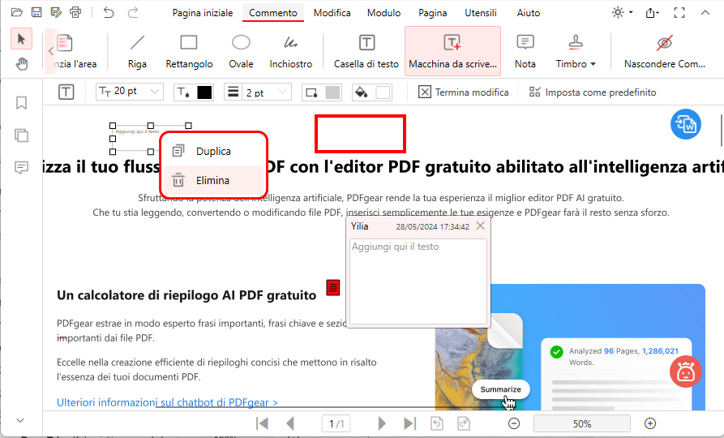Open the Pagina iniziale tab
Image resolution: width=724 pixels, height=438 pixels.
203,13
